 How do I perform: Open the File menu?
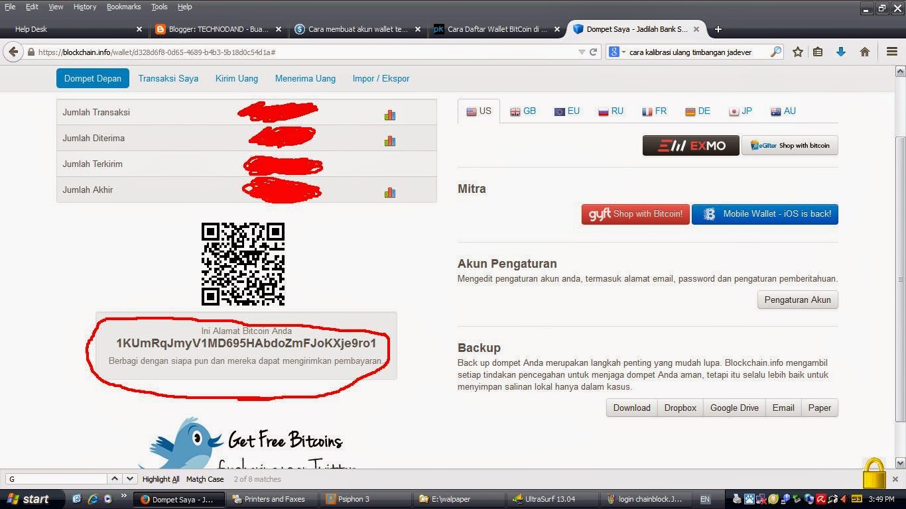pyautogui.click(x=10, y=7)
